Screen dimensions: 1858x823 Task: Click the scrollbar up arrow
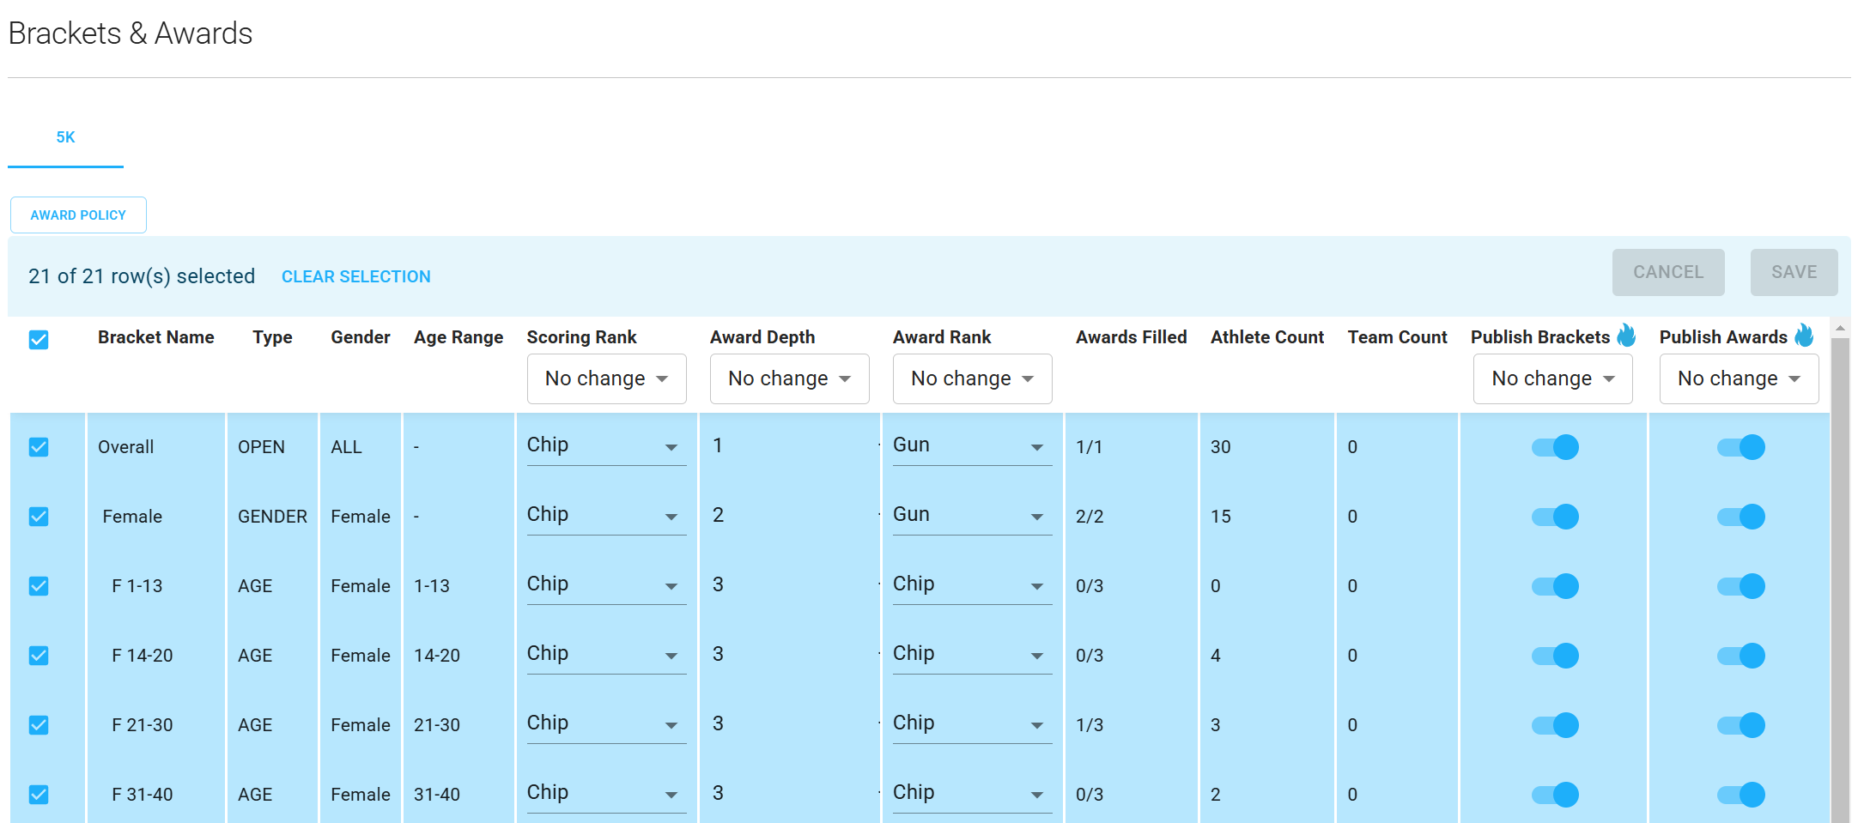click(x=1840, y=329)
